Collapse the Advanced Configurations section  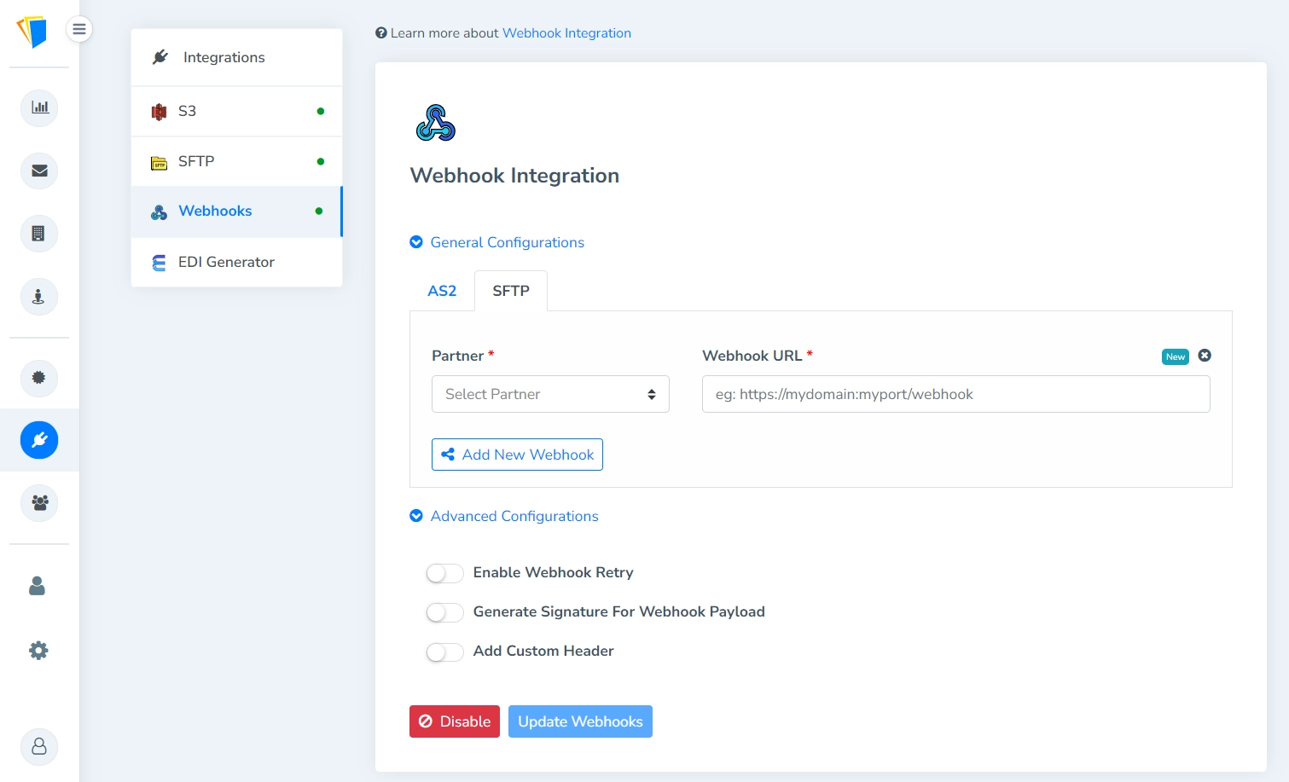coord(416,516)
